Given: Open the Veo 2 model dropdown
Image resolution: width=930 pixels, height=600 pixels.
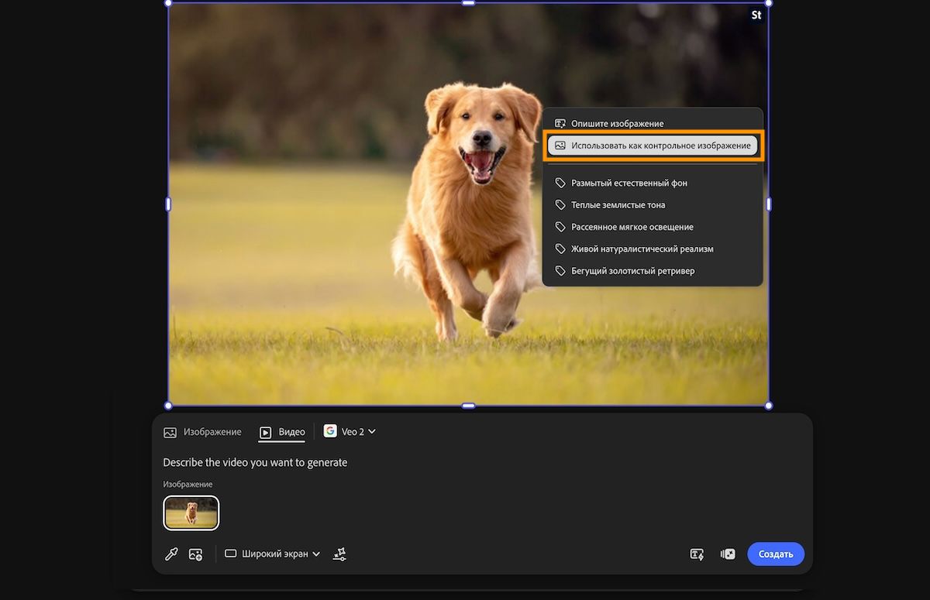Looking at the screenshot, I should click(350, 431).
